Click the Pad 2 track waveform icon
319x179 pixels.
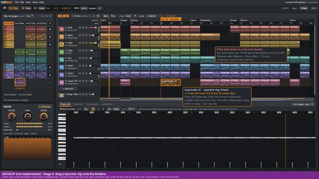(61, 75)
